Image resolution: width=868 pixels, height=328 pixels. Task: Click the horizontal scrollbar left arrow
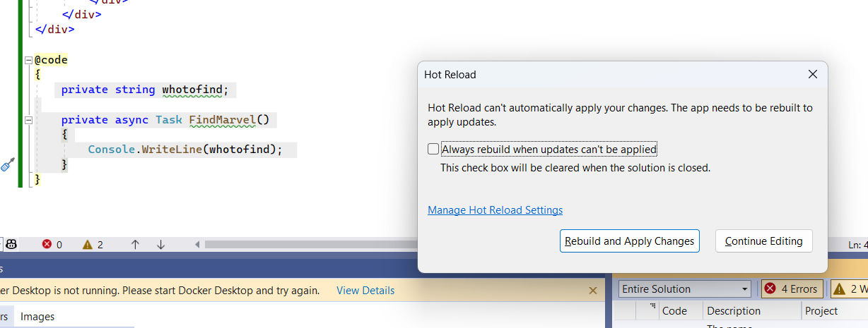point(198,244)
